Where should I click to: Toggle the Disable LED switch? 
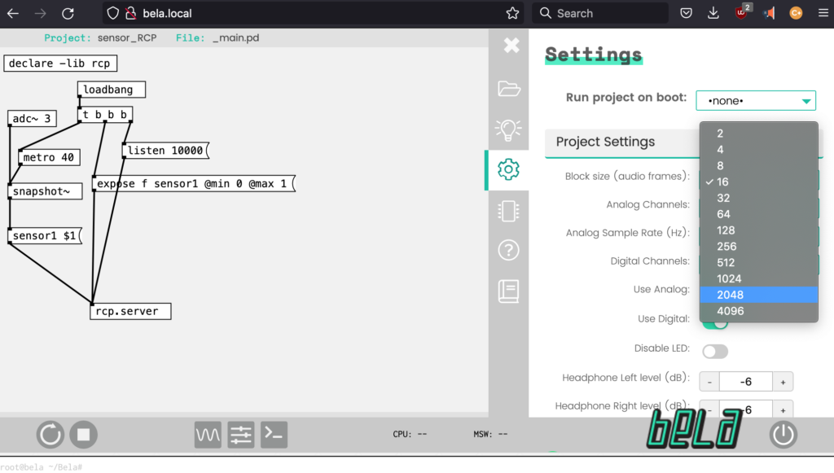715,352
